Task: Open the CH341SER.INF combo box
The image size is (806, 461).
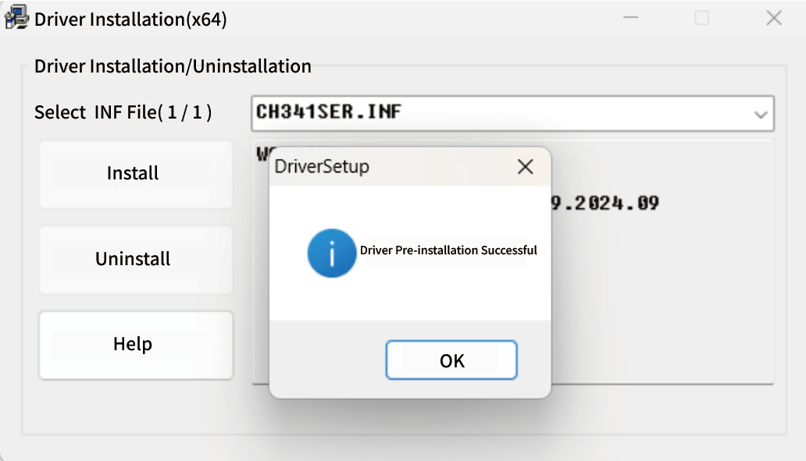Action: tap(500, 113)
